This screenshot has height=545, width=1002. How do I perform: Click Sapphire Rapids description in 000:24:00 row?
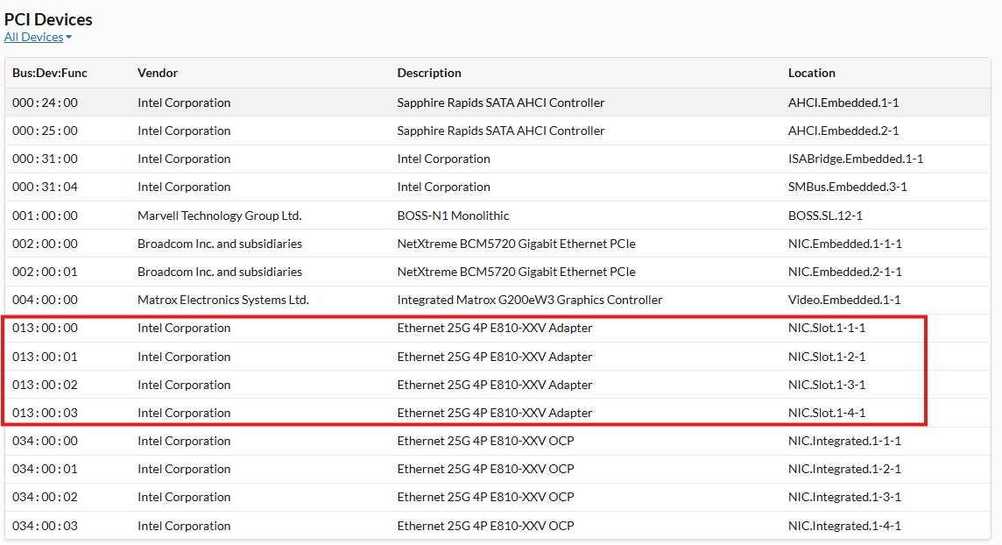click(x=501, y=103)
